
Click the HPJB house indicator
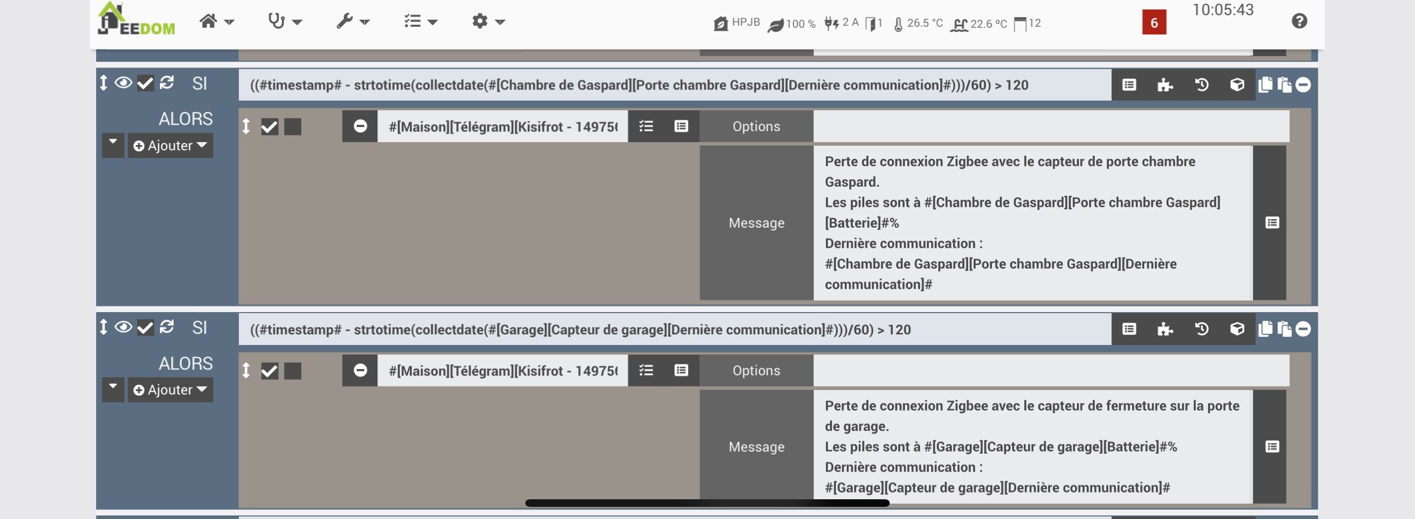tap(736, 23)
